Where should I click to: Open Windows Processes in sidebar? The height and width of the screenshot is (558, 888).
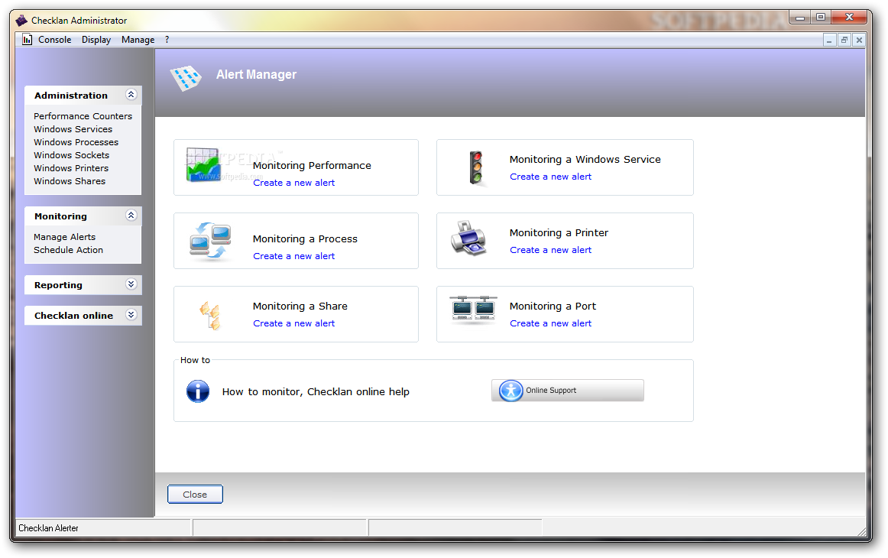point(76,142)
